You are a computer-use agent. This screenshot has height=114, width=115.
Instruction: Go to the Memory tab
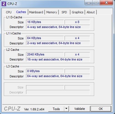pos(52,12)
